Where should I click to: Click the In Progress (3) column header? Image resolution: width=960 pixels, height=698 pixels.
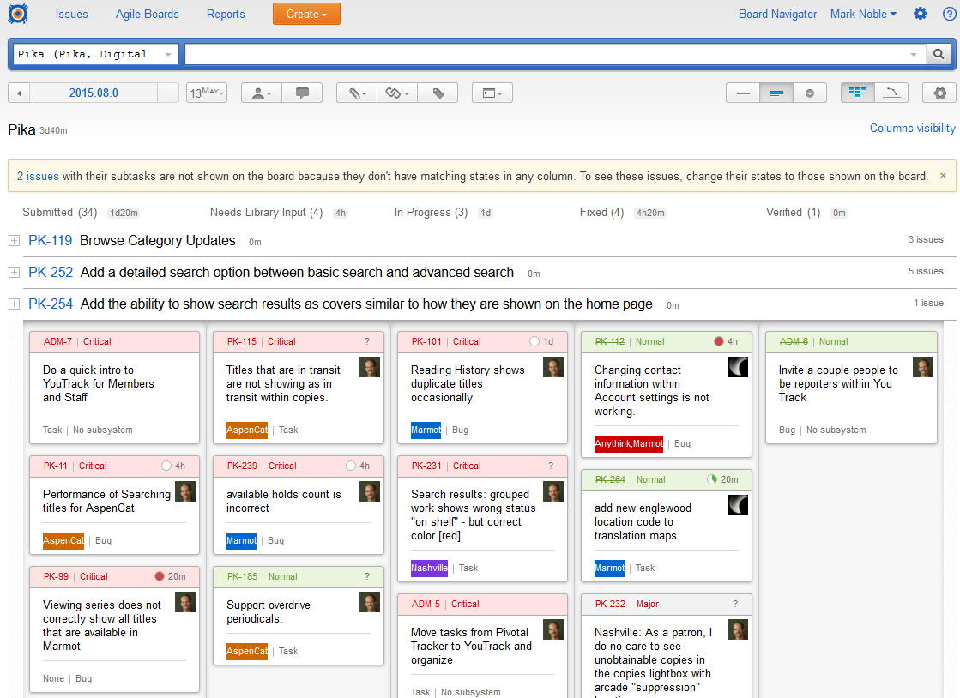431,213
